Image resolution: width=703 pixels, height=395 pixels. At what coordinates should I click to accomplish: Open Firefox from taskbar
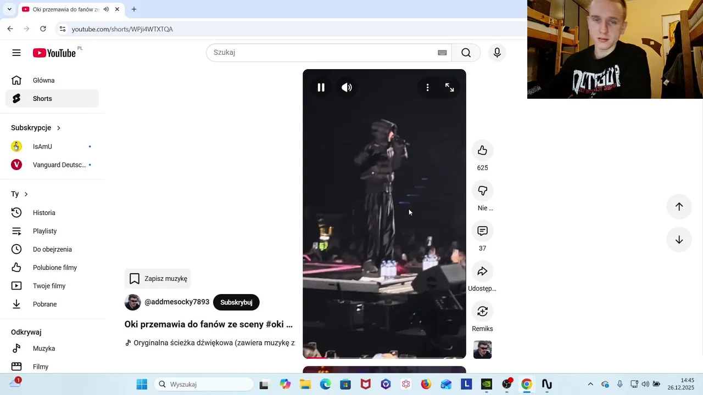click(426, 384)
